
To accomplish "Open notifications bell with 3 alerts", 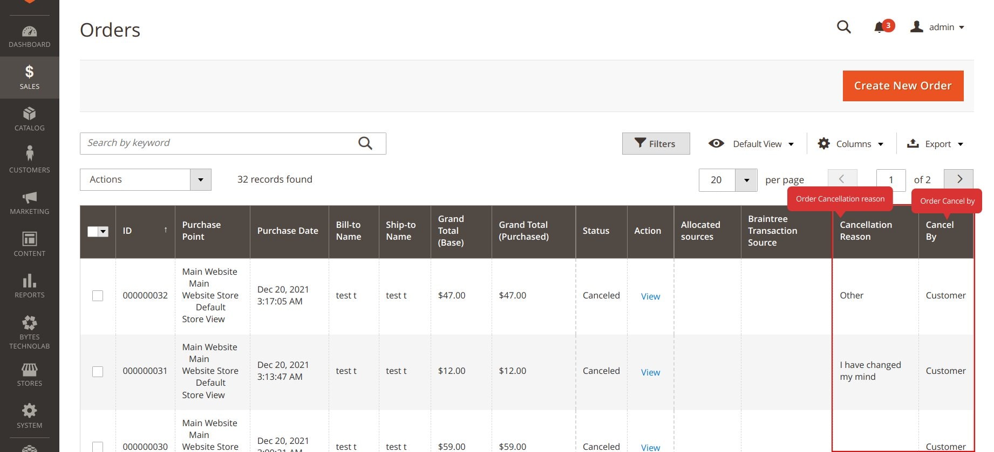I will 884,26.
